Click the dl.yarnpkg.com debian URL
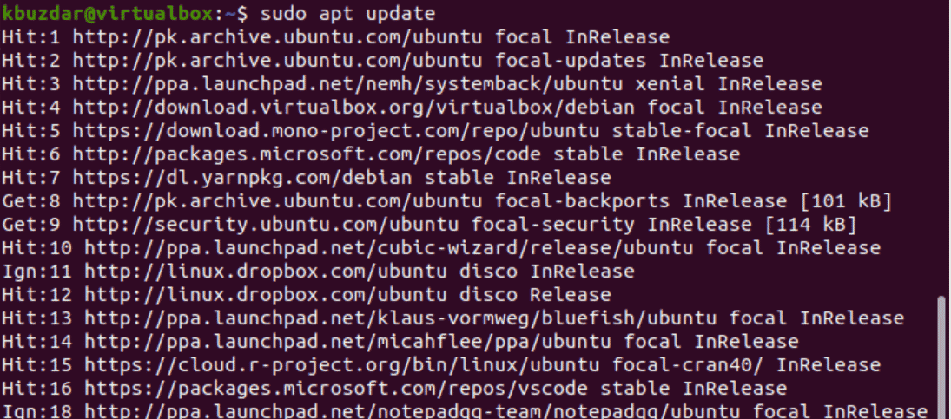The width and height of the screenshot is (951, 419). [x=242, y=178]
